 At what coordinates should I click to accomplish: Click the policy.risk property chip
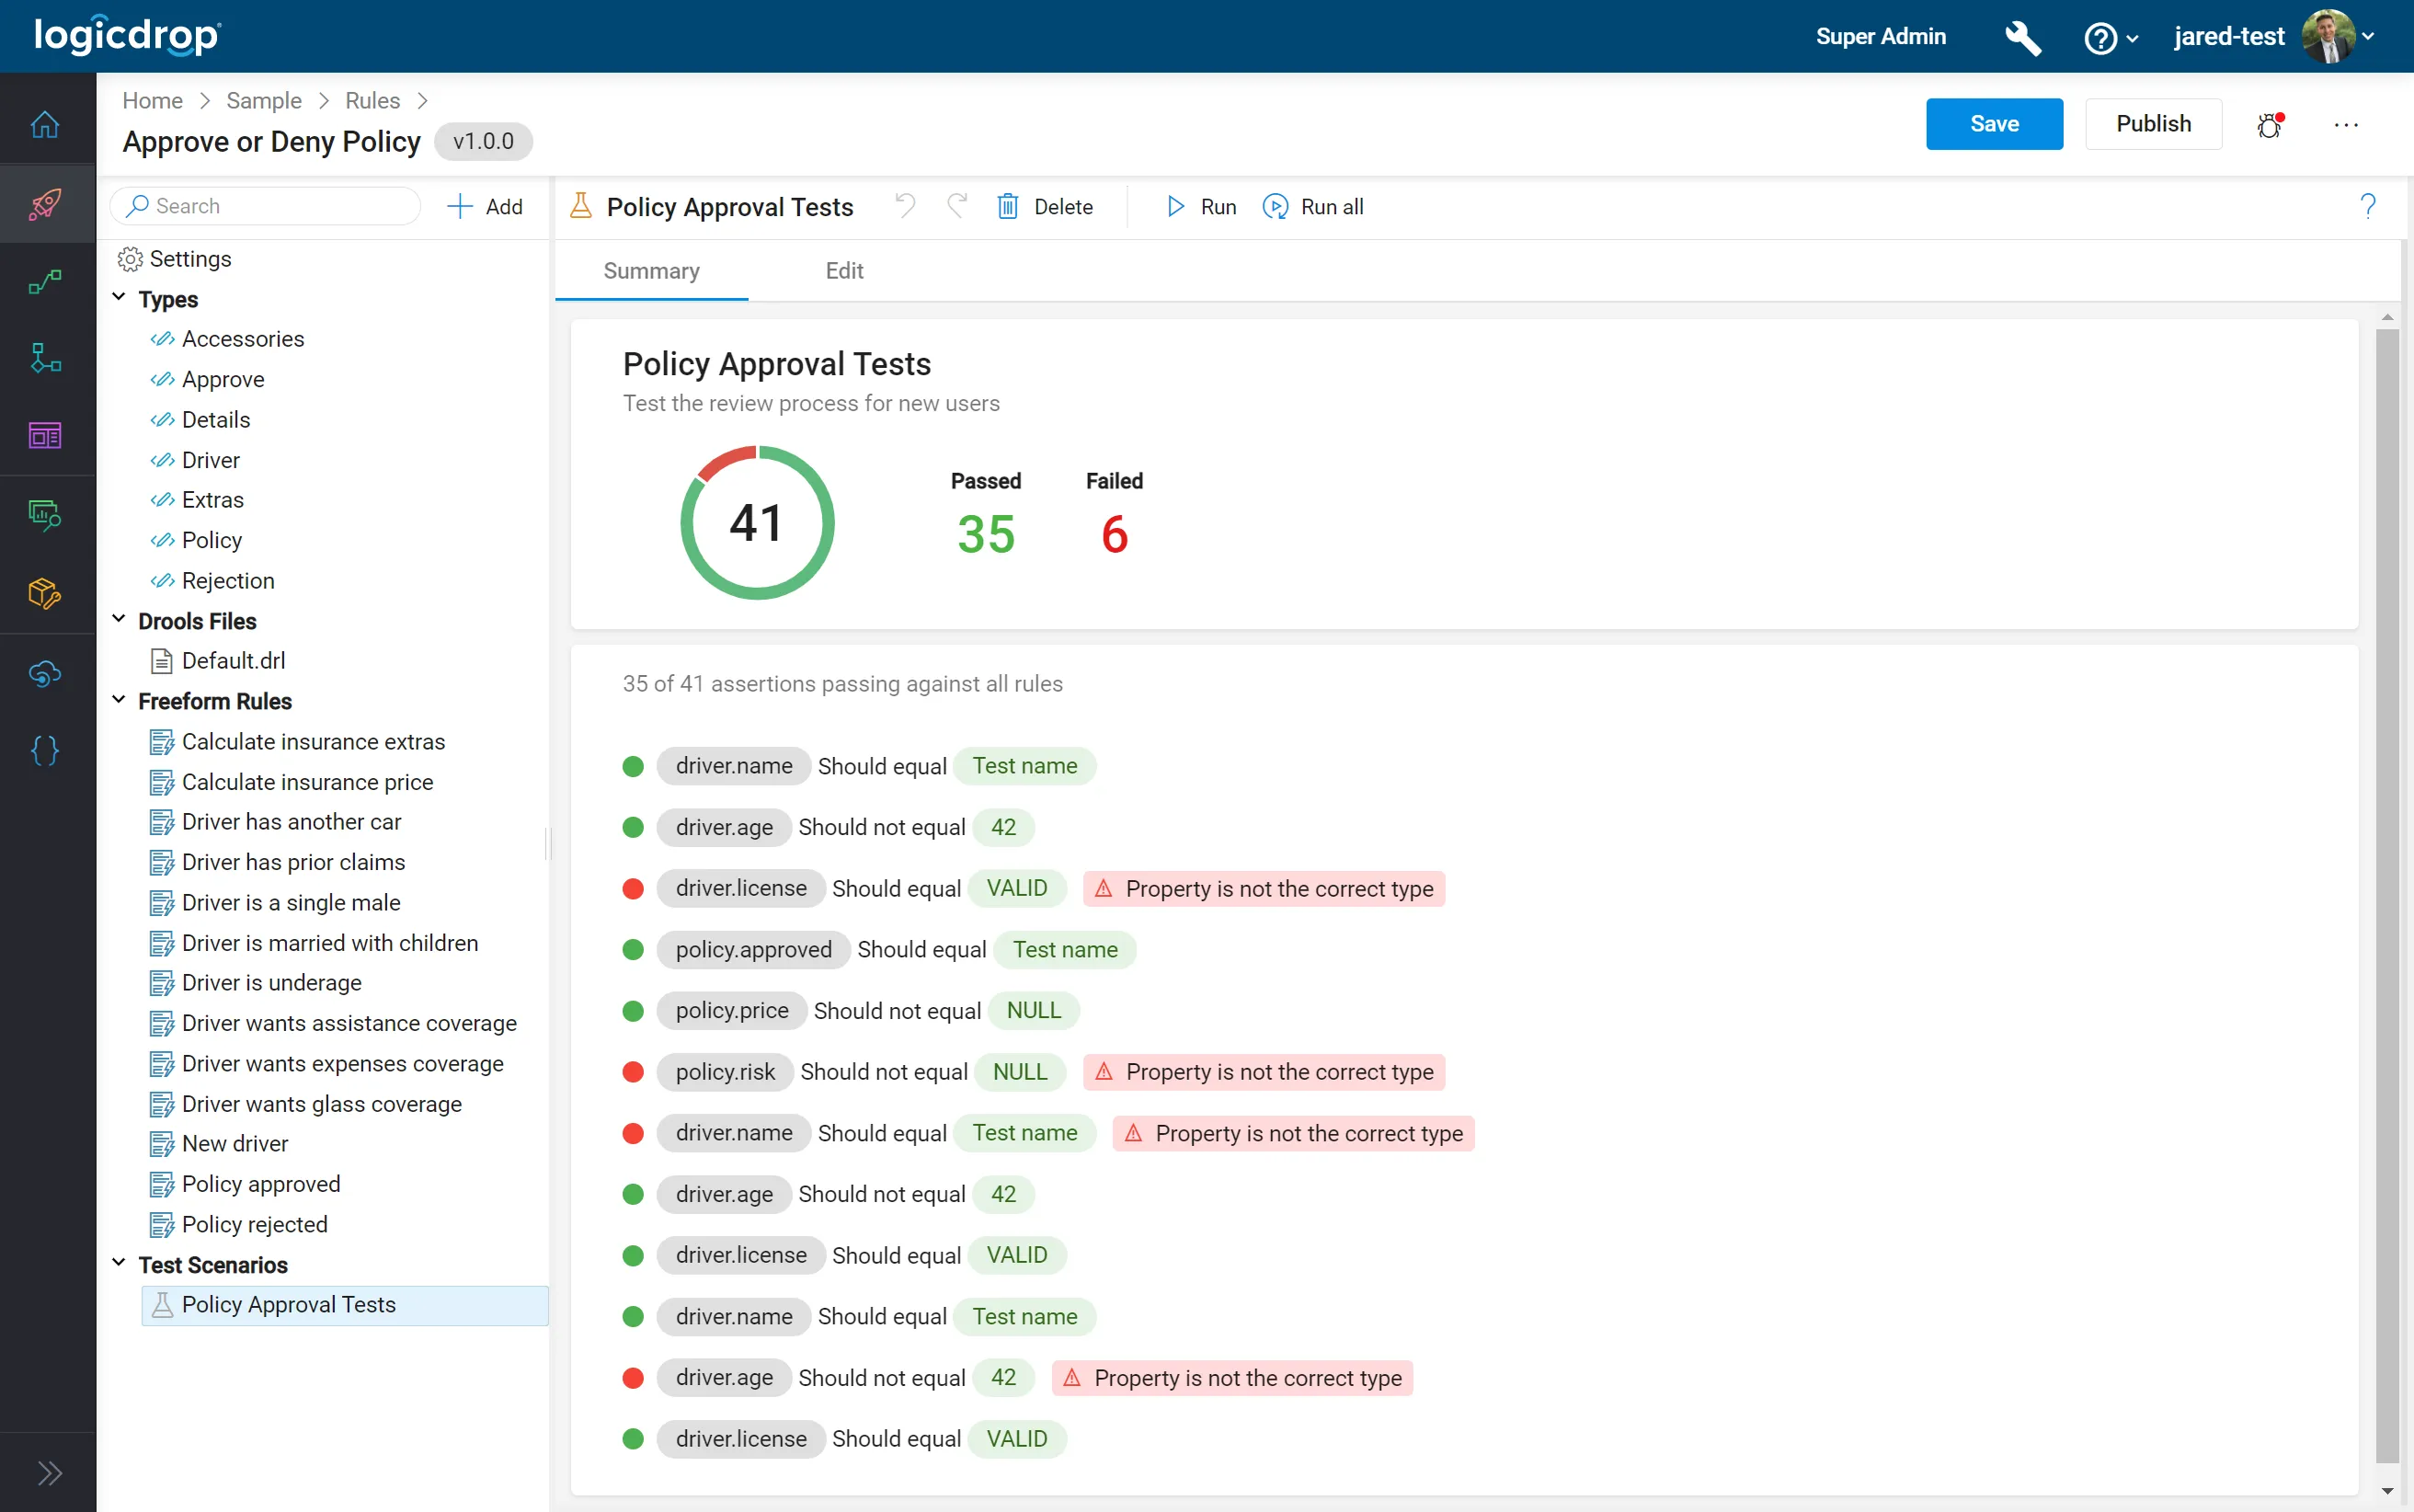pos(725,1072)
